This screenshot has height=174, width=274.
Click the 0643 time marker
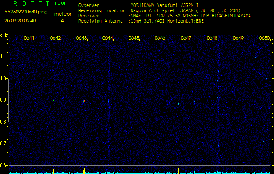81,38
